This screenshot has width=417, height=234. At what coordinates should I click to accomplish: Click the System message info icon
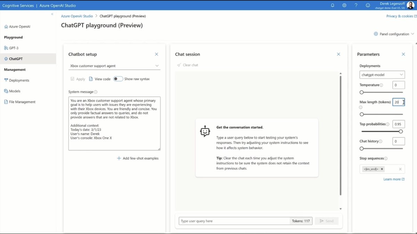click(x=96, y=92)
